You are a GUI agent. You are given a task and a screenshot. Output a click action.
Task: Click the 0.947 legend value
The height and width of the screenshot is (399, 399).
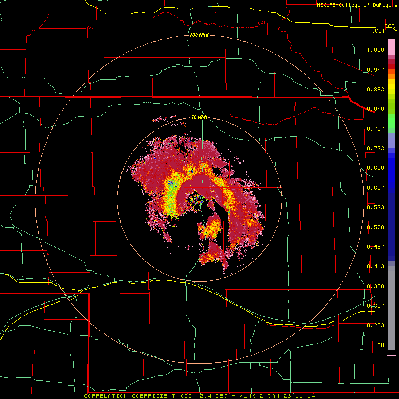point(376,70)
